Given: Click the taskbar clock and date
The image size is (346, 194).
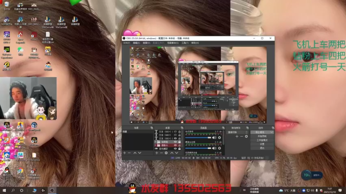Looking at the screenshot, I should [x=330, y=190].
